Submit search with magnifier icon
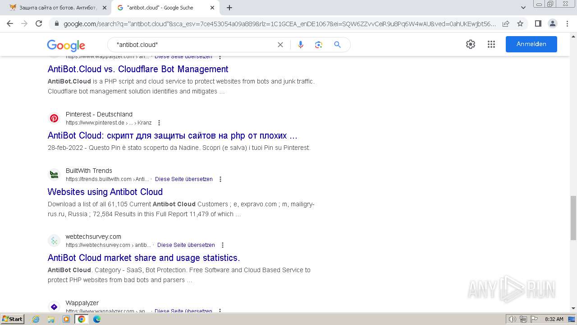Image resolution: width=577 pixels, height=325 pixels. point(337,45)
